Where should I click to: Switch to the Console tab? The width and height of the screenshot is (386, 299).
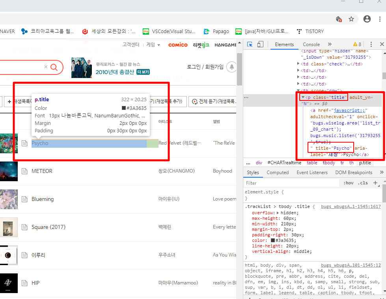[311, 45]
